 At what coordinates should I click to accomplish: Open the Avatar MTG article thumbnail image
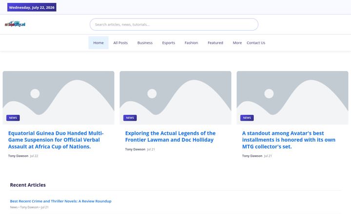tap(292, 98)
